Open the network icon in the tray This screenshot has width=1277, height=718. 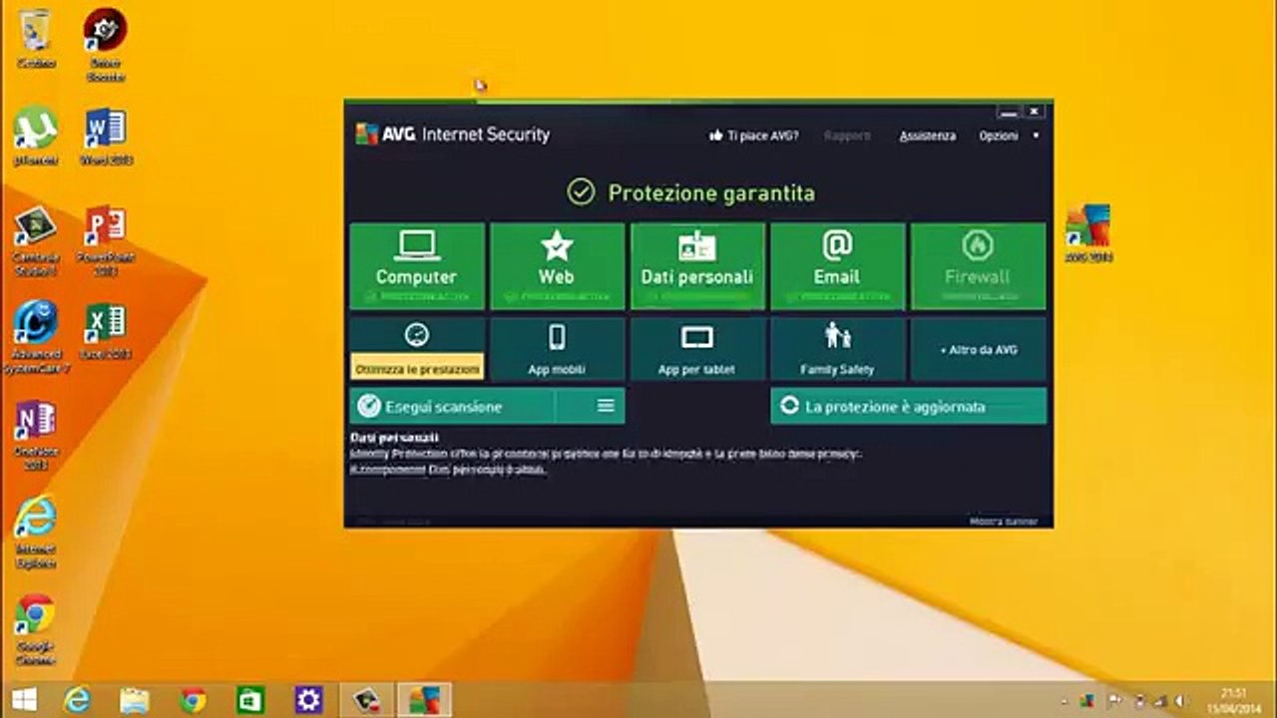point(1159,700)
